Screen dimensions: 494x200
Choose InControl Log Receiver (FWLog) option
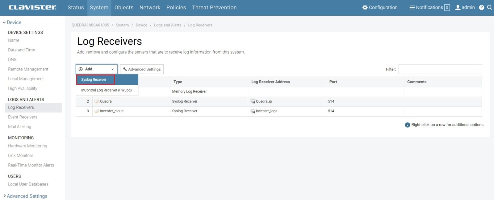(106, 90)
